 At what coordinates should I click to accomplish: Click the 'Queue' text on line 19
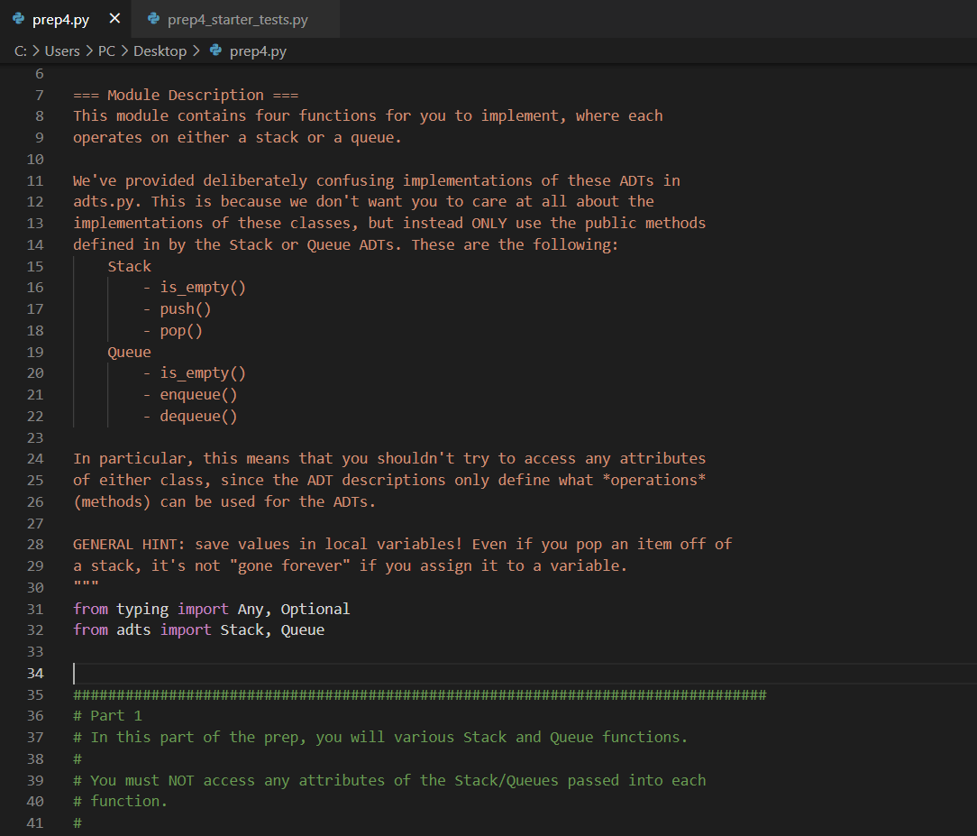coord(129,353)
